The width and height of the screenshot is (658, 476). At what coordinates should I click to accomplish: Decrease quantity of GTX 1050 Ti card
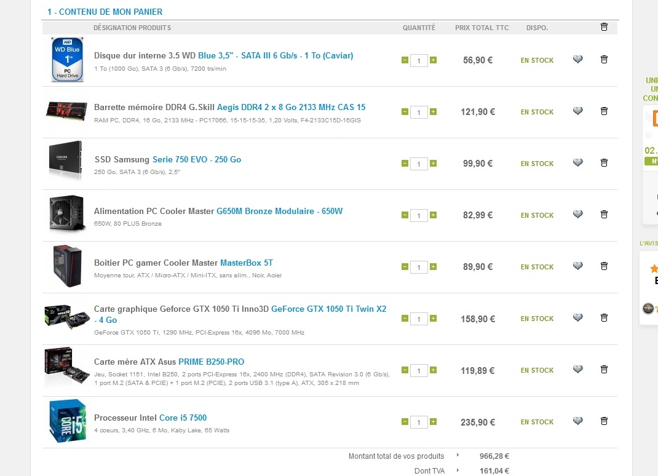[405, 318]
